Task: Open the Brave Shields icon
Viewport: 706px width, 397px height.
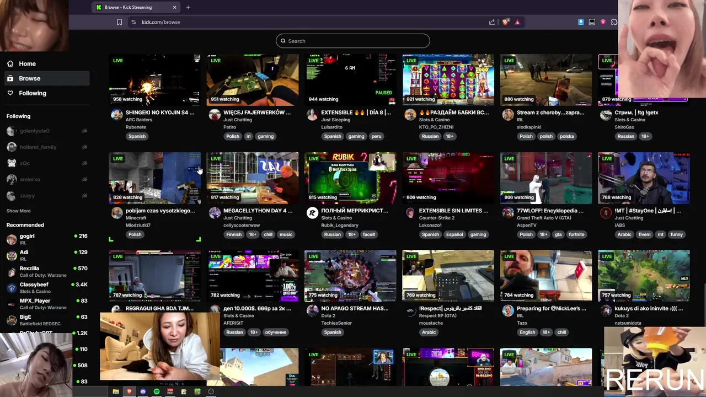Action: (x=505, y=22)
